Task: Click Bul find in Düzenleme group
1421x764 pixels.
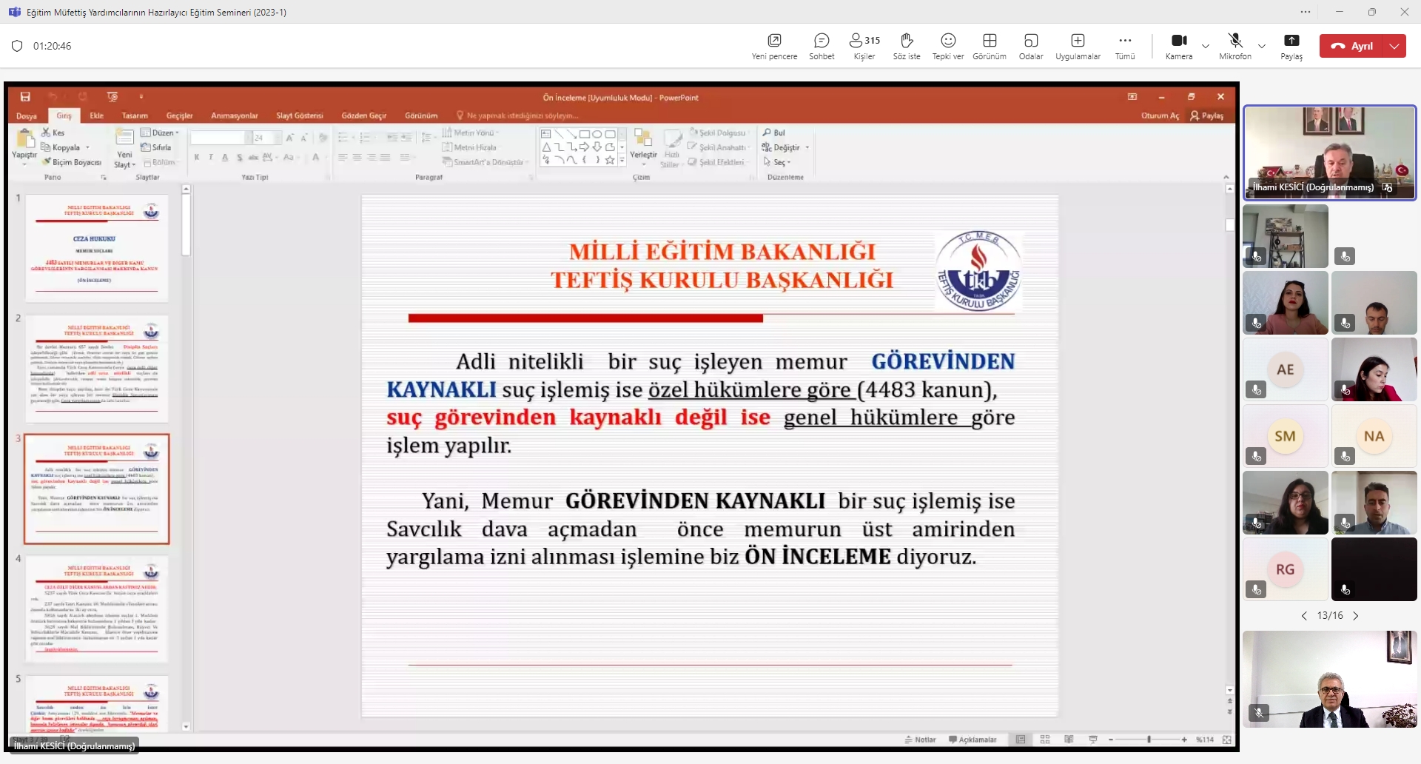Action: point(774,133)
